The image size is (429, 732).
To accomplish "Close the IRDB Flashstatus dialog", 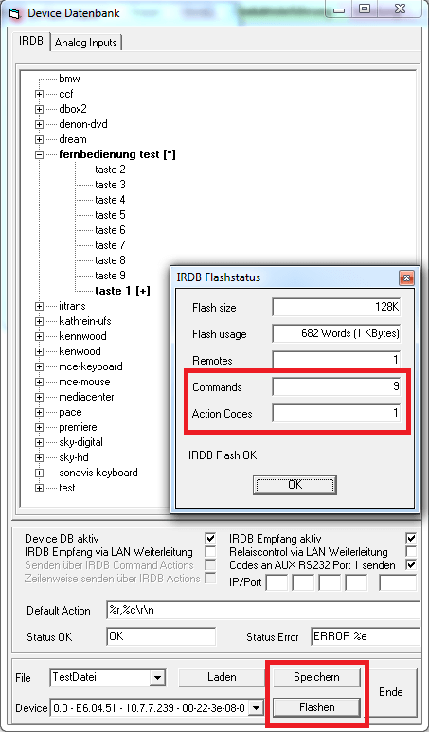I will [x=406, y=278].
